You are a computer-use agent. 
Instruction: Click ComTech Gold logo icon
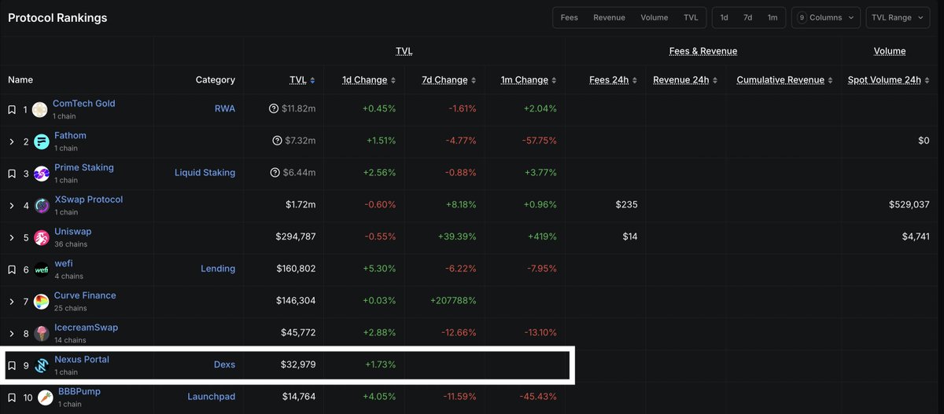pos(39,110)
